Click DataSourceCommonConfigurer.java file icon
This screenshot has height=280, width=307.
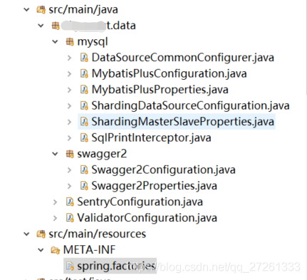[x=84, y=58]
